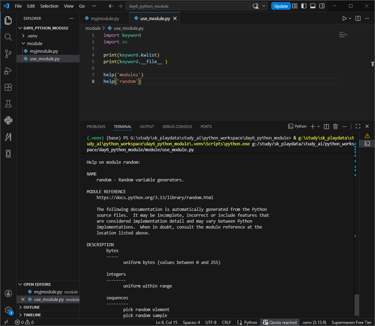Open Copilot chat dropdown arrow
Image resolution: width=375 pixels, height=326 pixels.
tap(264, 6)
